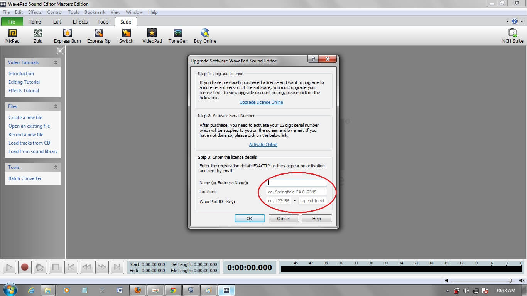Show hidden system tray icons
The height and width of the screenshot is (296, 527).
[x=448, y=291]
